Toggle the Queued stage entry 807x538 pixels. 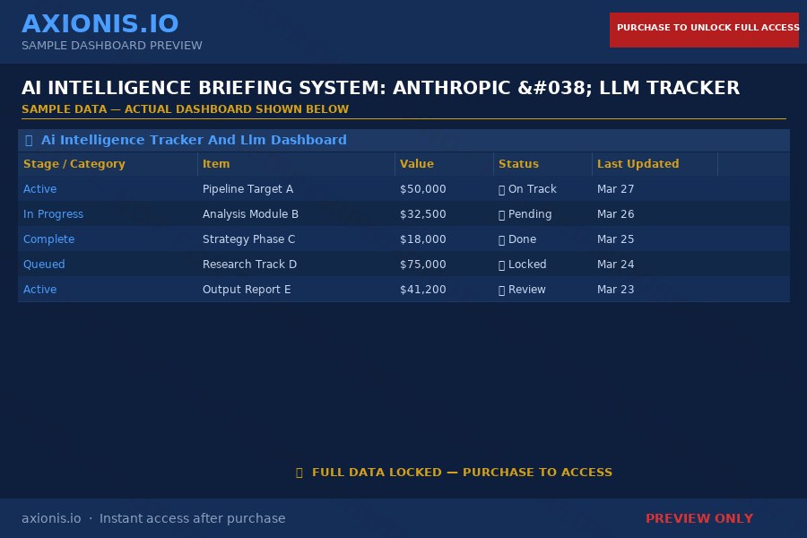click(x=44, y=265)
